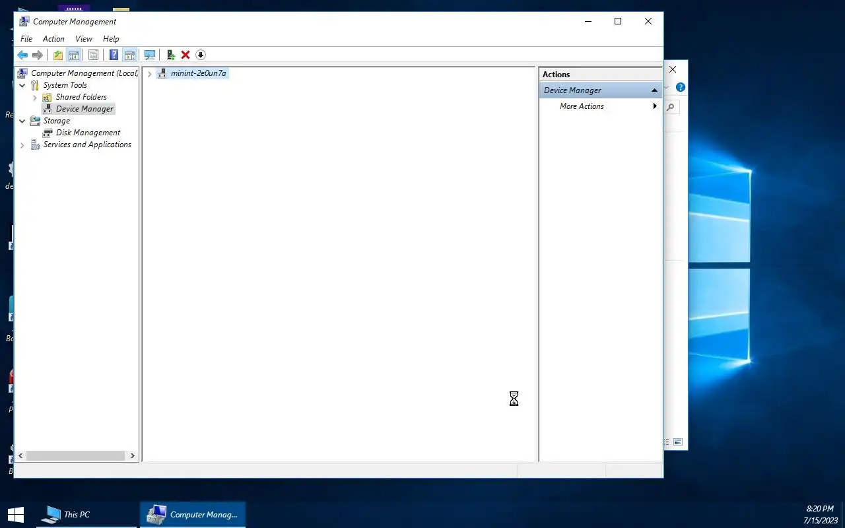This screenshot has width=845, height=528.
Task: Select Device Manager in the console tree
Action: pyautogui.click(x=84, y=109)
